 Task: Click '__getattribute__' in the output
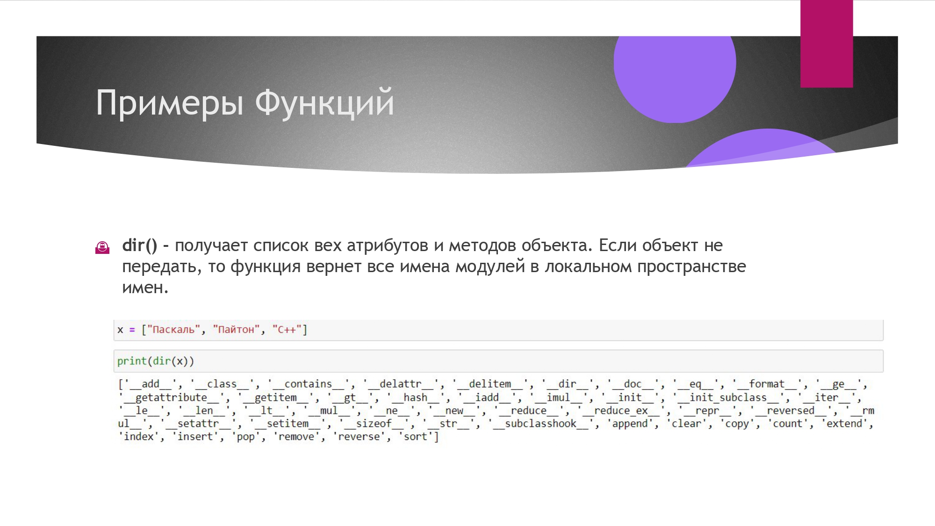tap(171, 398)
